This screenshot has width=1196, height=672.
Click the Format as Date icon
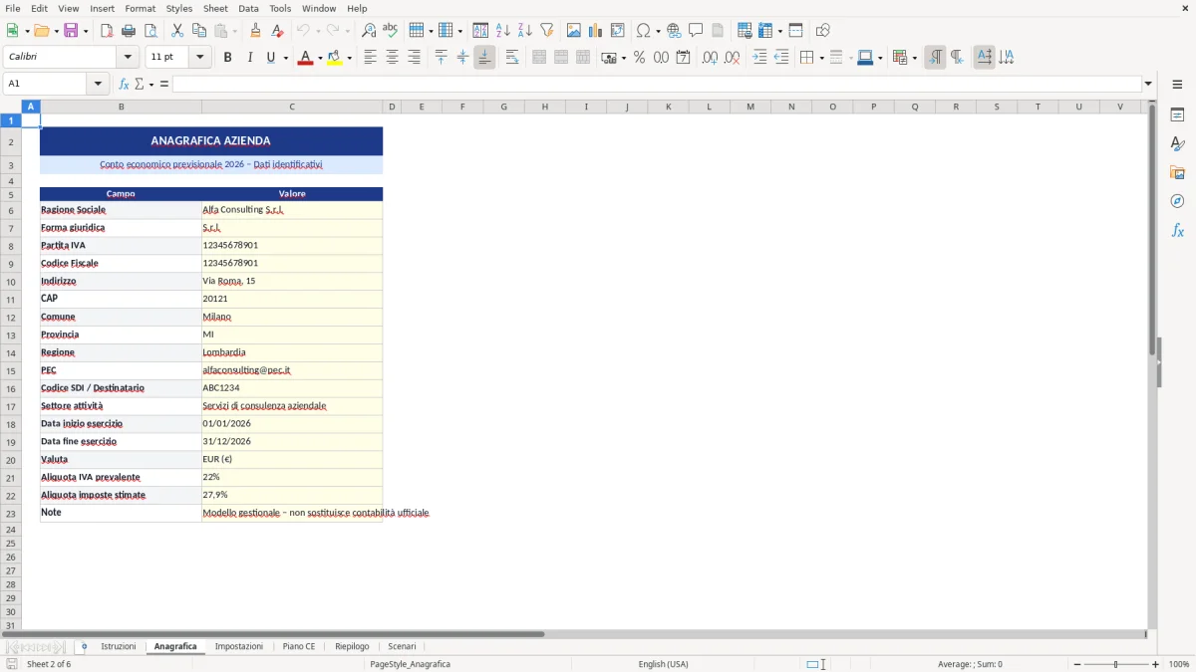pyautogui.click(x=684, y=58)
